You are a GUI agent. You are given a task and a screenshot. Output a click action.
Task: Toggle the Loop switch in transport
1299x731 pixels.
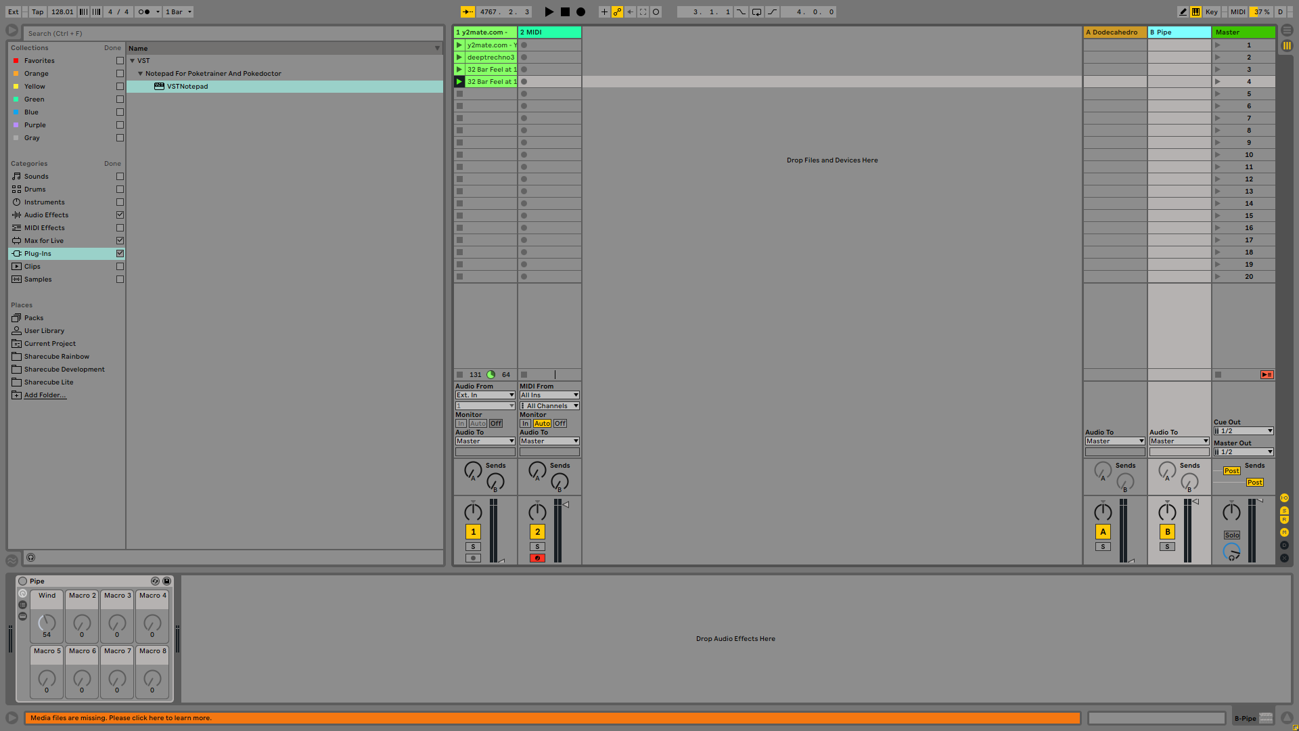pos(756,12)
